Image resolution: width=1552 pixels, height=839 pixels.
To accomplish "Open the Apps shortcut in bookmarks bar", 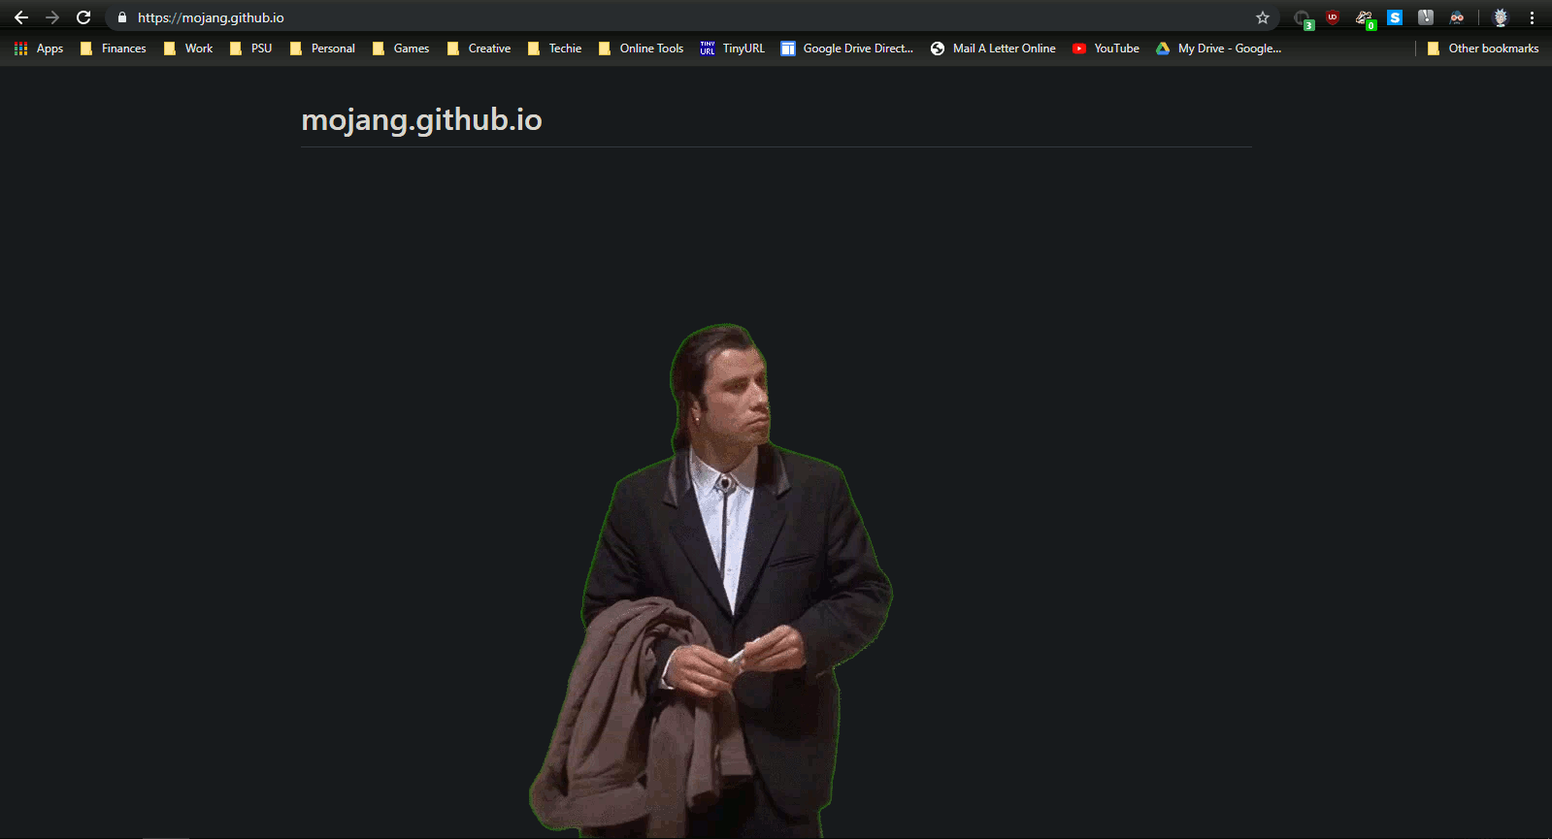I will pos(39,48).
